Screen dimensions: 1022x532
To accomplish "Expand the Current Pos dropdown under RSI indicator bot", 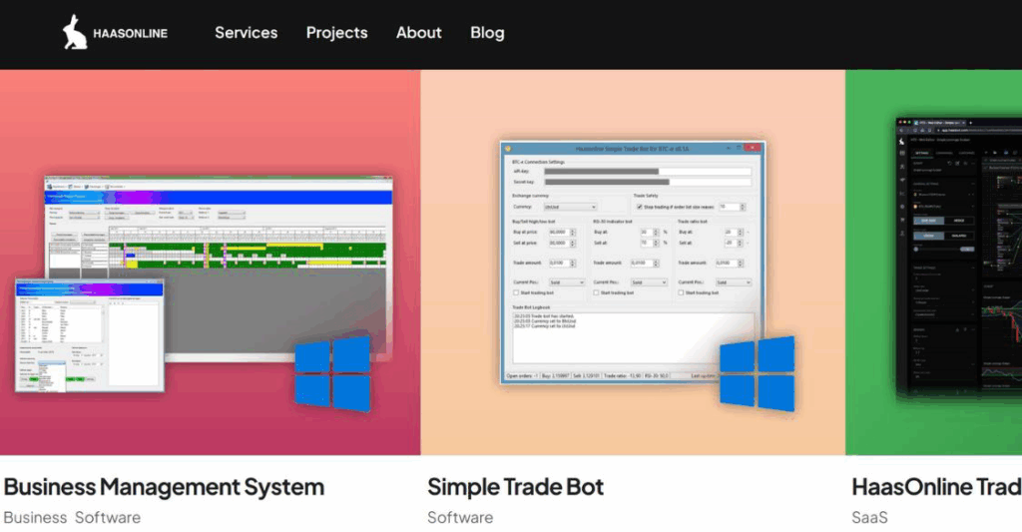I will click(x=650, y=282).
